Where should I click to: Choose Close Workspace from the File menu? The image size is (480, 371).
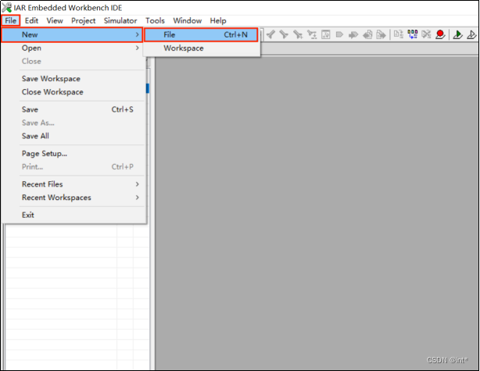click(x=73, y=92)
